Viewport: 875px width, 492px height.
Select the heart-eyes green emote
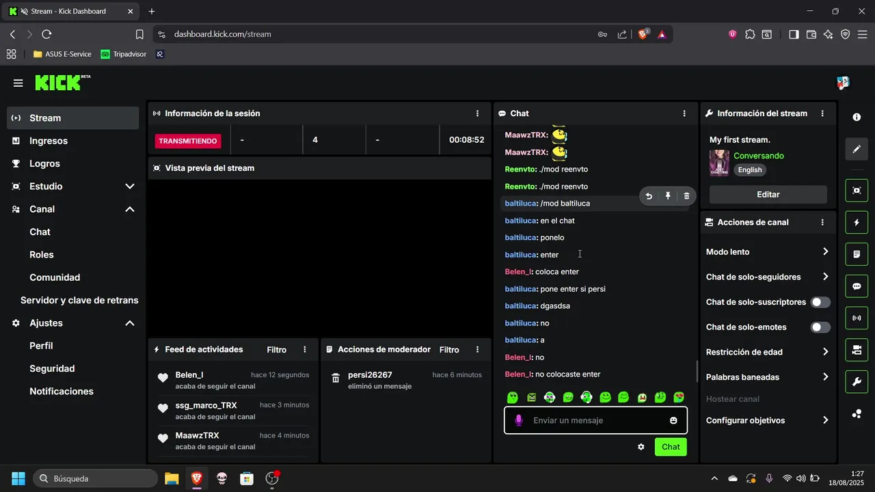(679, 397)
